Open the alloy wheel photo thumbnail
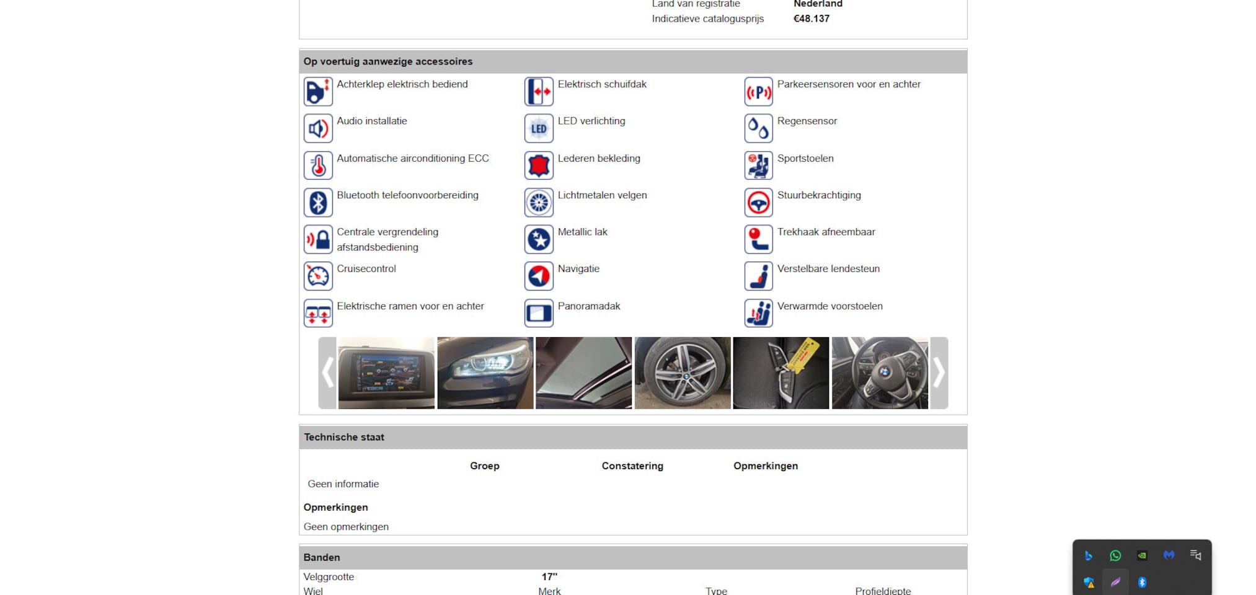This screenshot has width=1256, height=595. (682, 373)
